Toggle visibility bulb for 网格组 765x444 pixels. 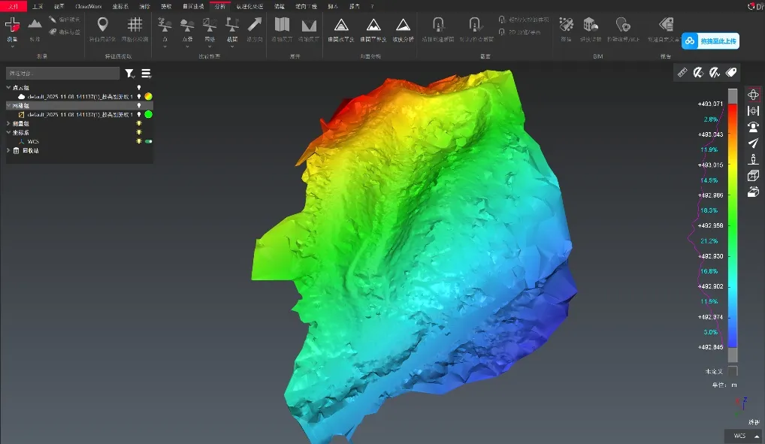tap(139, 105)
